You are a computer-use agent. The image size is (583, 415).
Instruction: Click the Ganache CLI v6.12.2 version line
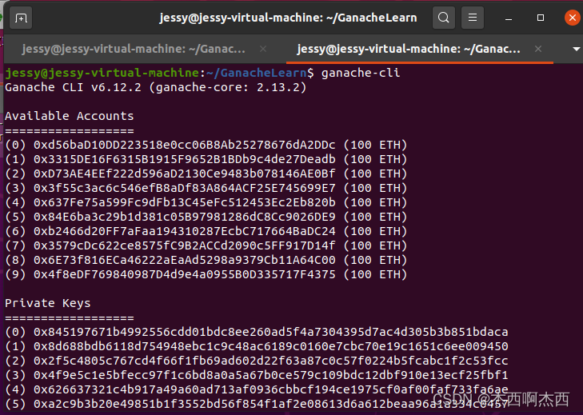click(x=156, y=87)
